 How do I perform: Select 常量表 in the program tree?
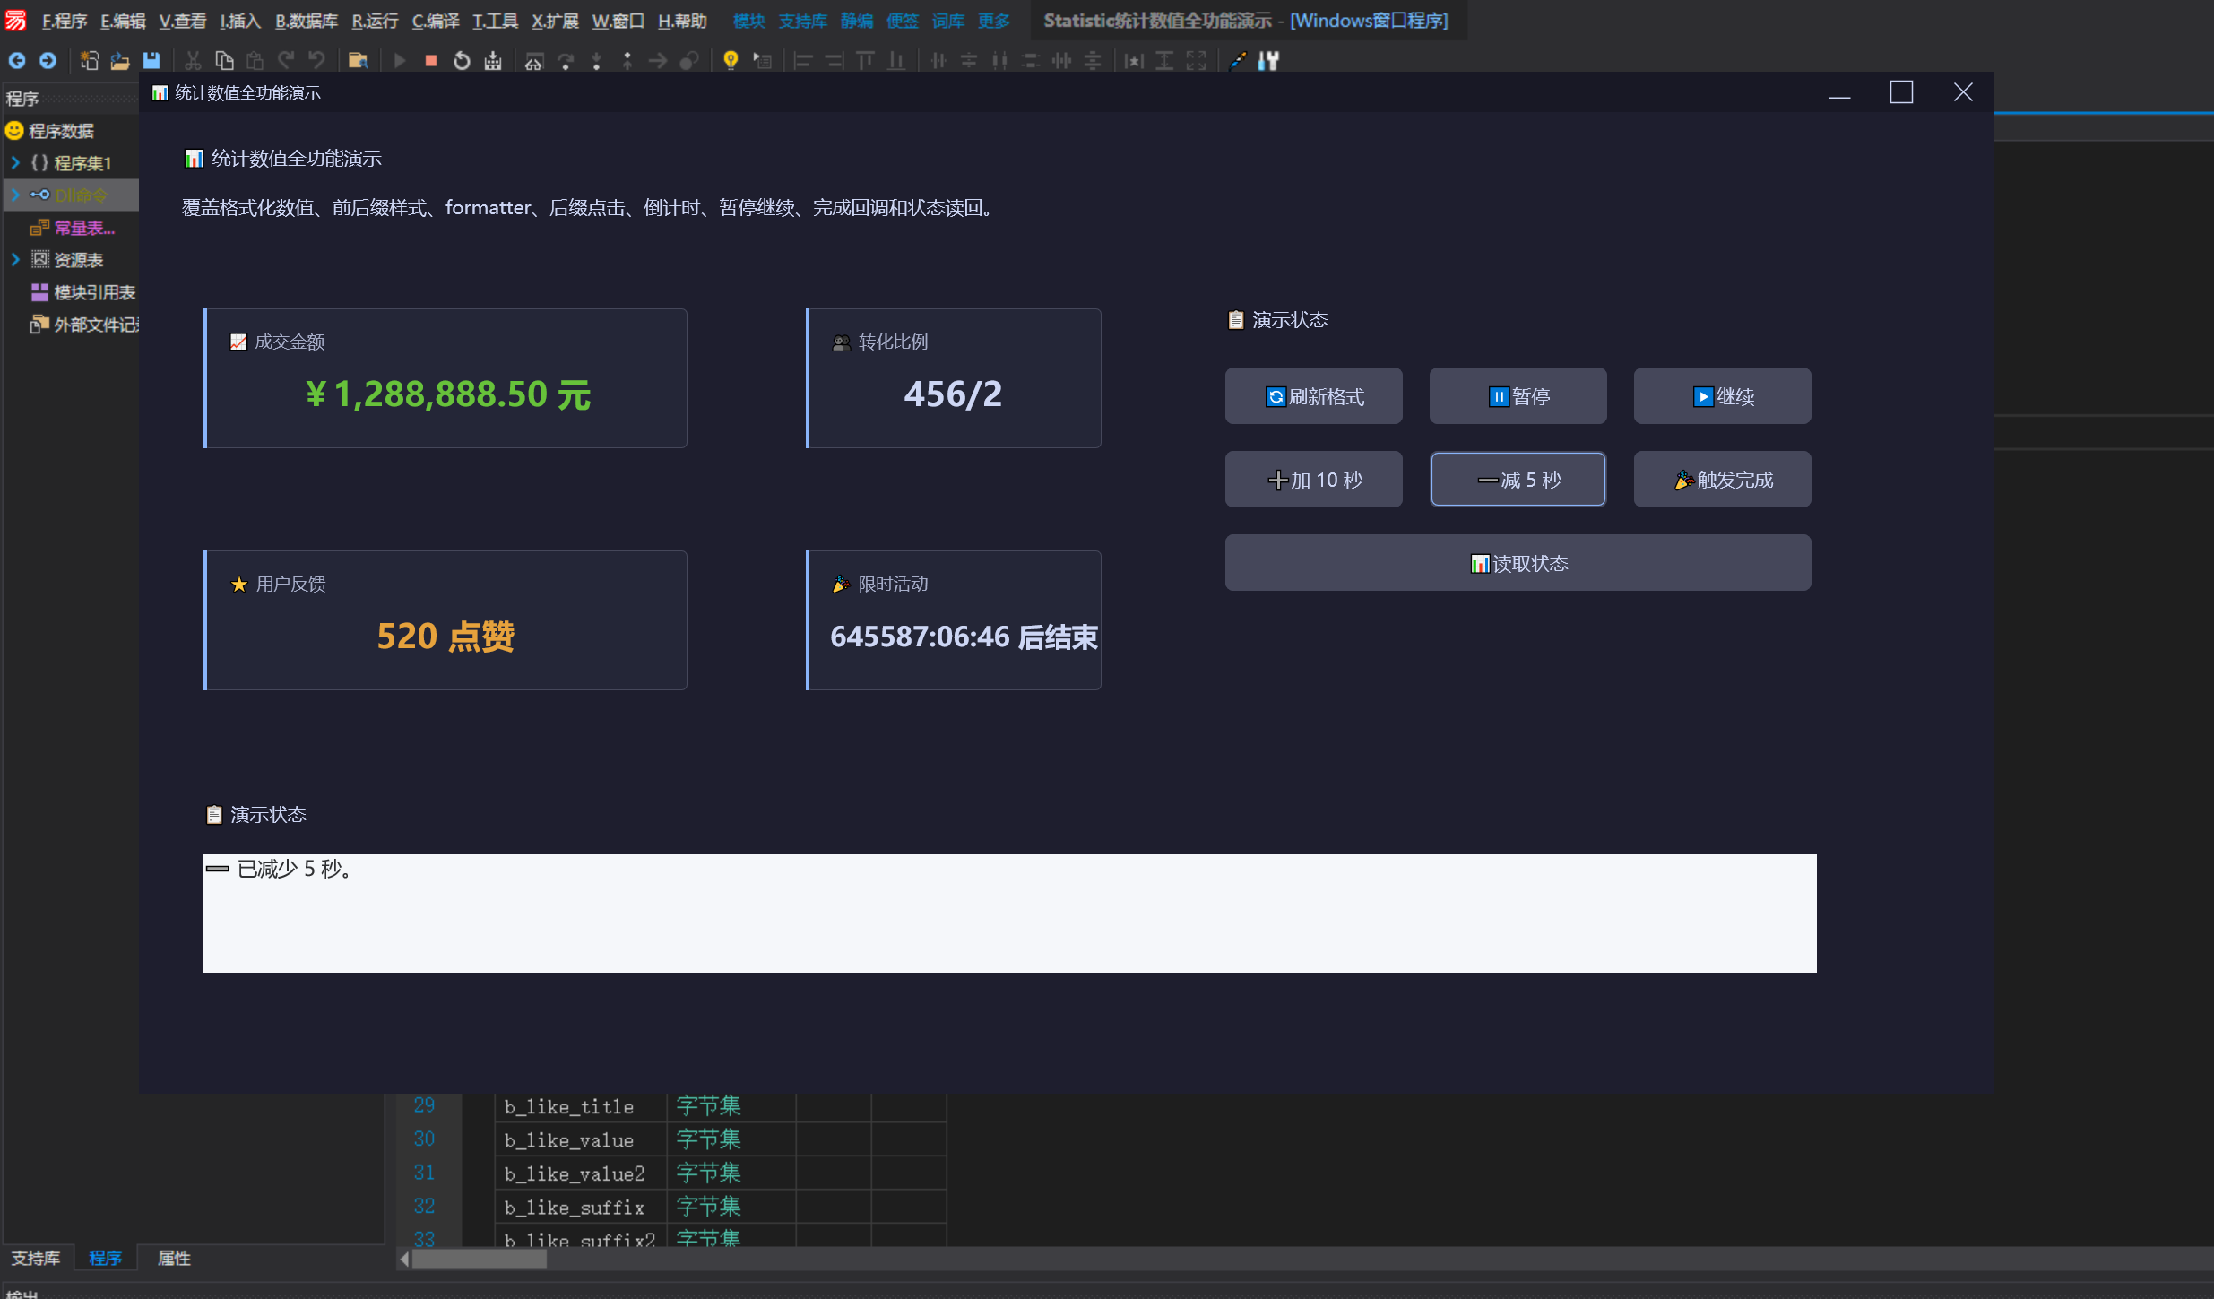click(84, 228)
